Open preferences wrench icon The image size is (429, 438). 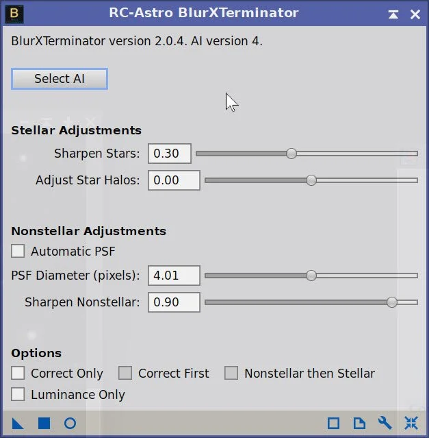pos(385,424)
